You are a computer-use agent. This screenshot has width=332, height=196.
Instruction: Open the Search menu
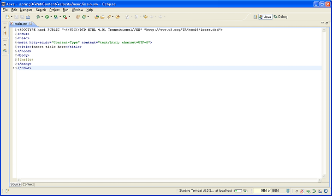(41, 10)
